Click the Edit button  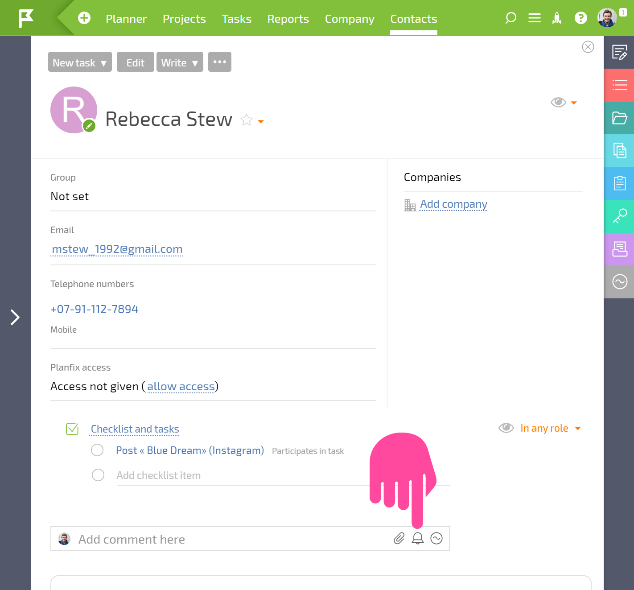[136, 62]
